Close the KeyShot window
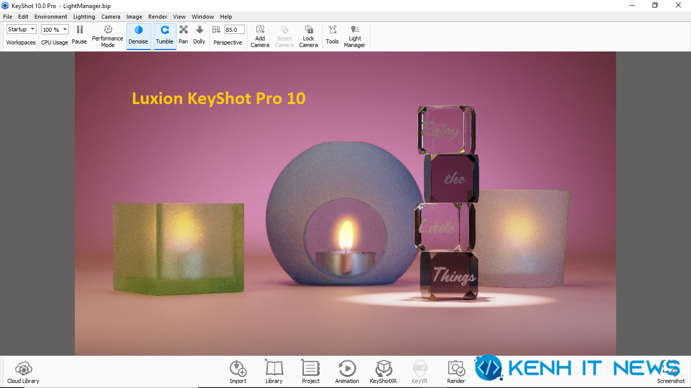 678,6
